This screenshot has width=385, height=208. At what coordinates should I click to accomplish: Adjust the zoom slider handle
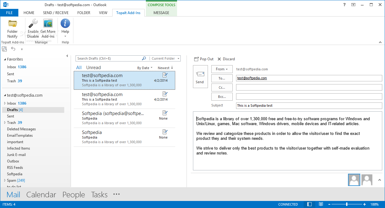[346, 204]
